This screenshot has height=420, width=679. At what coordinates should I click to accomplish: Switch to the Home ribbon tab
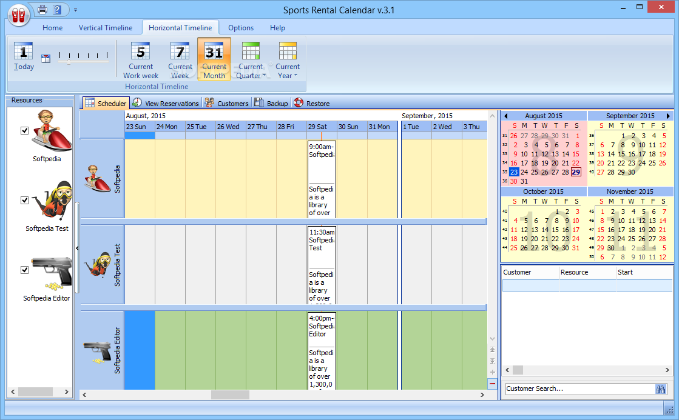pos(52,28)
